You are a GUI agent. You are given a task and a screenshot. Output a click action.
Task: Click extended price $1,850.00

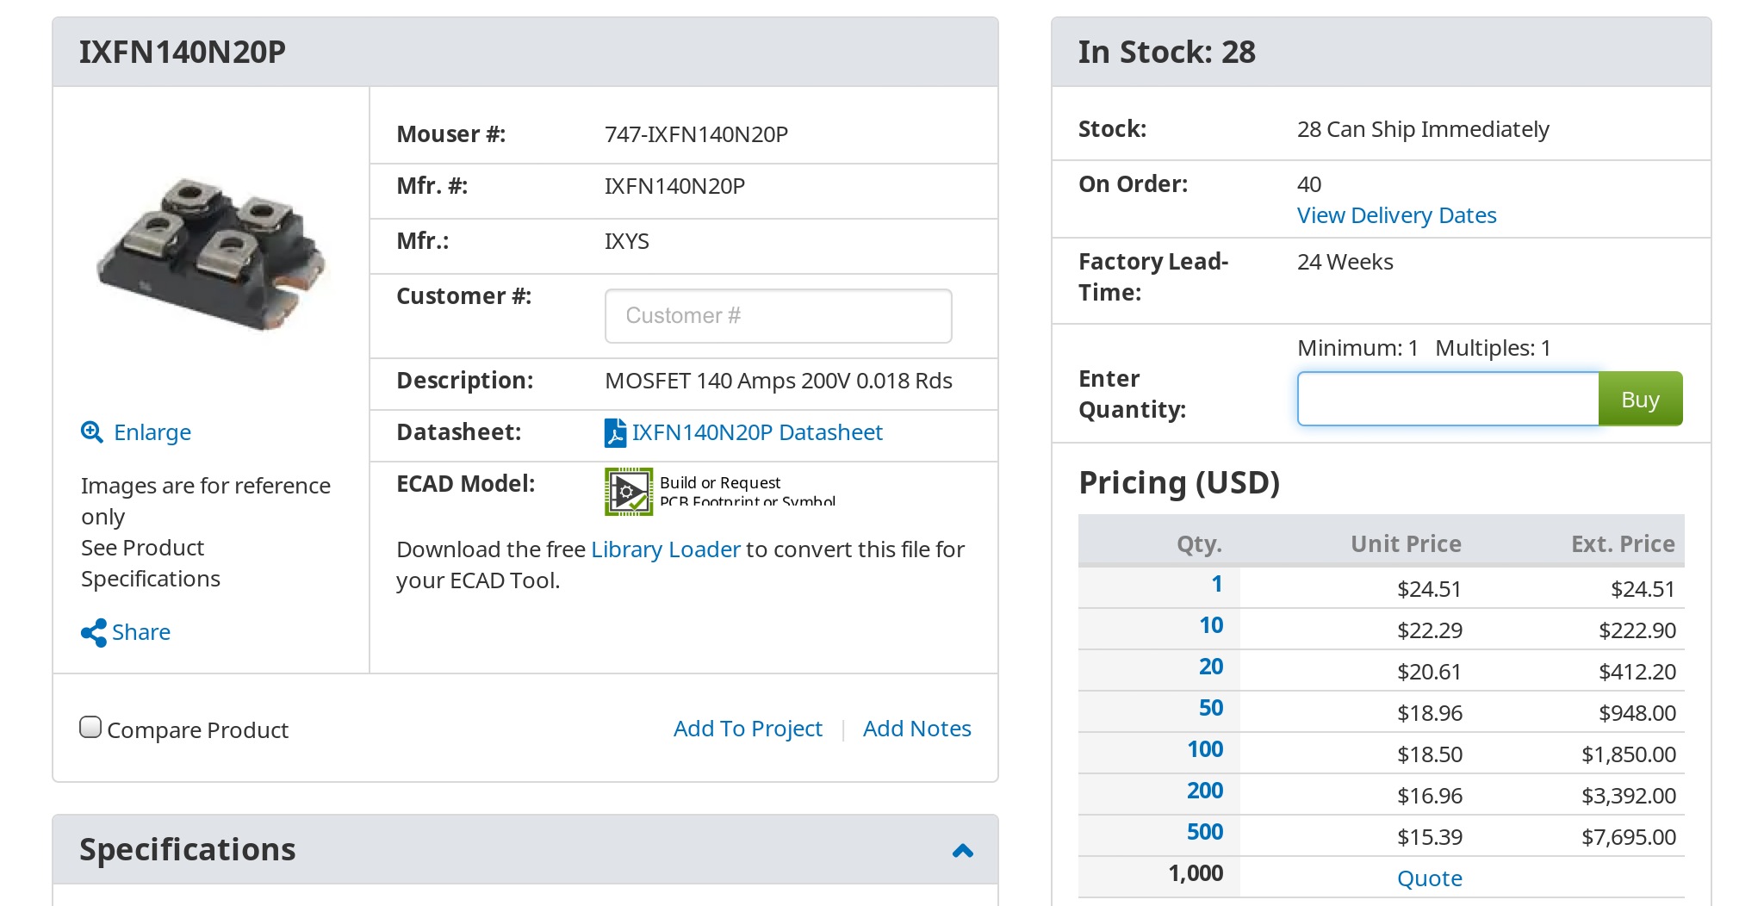[1628, 754]
